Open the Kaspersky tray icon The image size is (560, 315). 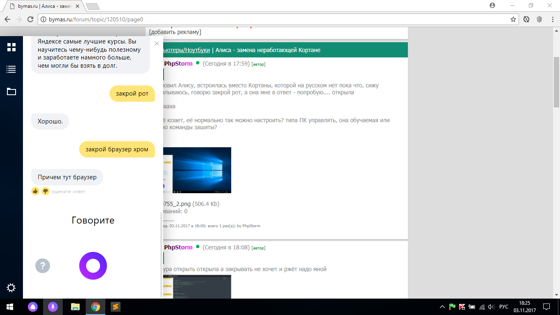point(462,307)
